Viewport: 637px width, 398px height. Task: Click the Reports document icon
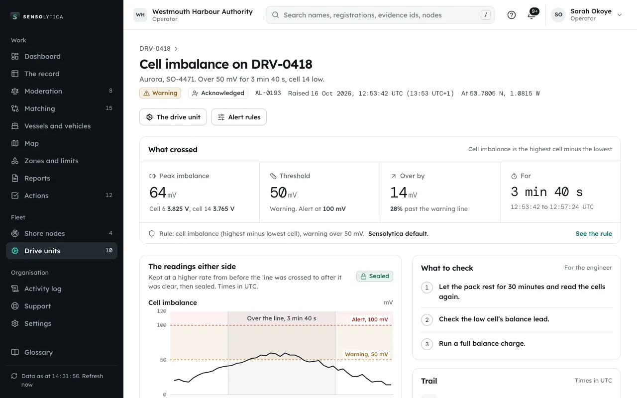pyautogui.click(x=15, y=178)
